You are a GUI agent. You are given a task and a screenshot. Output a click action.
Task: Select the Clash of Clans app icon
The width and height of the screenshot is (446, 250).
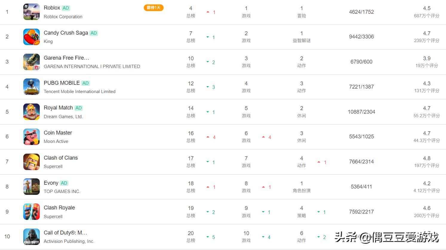[31, 162]
